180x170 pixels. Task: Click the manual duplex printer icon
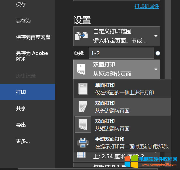tap(83, 142)
